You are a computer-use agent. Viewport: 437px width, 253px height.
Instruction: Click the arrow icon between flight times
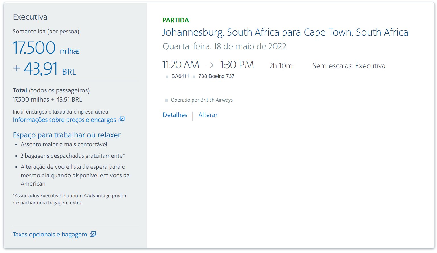[x=210, y=65]
